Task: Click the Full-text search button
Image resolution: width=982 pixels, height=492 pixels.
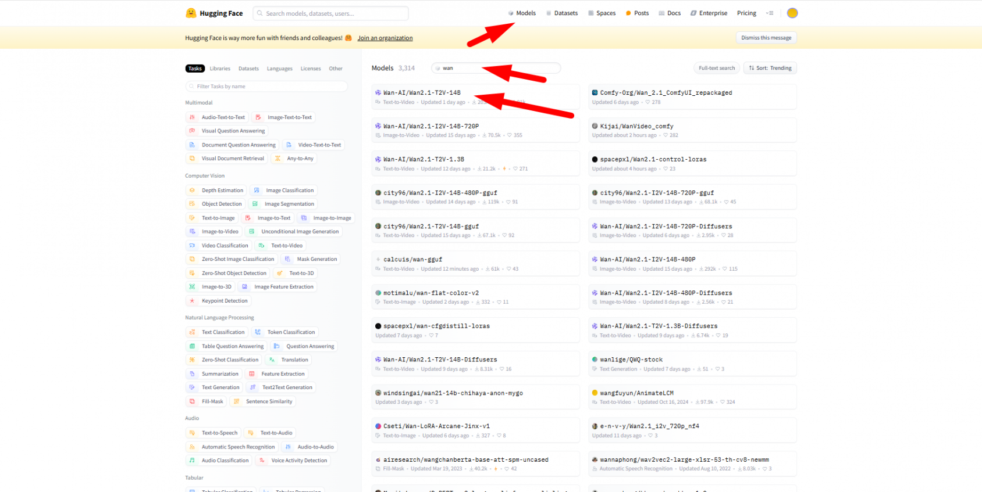Action: pos(717,68)
